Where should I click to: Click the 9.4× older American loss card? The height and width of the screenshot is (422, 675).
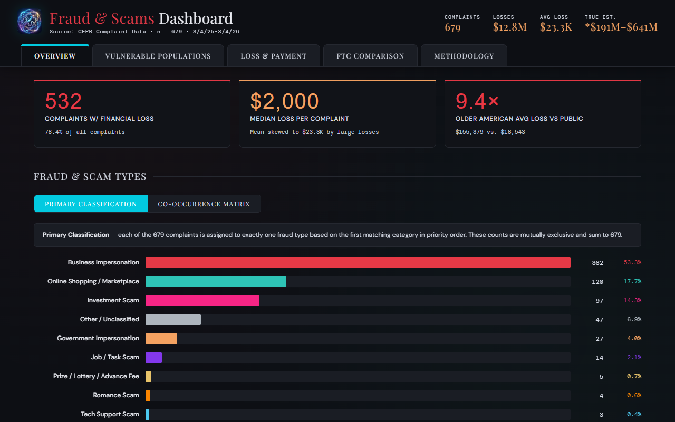point(543,113)
